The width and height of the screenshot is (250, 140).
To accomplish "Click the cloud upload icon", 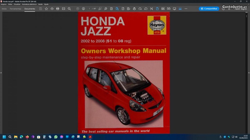I will [x=52, y=9].
